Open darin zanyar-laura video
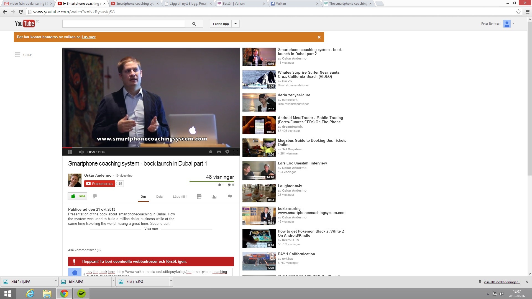Image resolution: width=532 pixels, height=299 pixels. pyautogui.click(x=294, y=95)
